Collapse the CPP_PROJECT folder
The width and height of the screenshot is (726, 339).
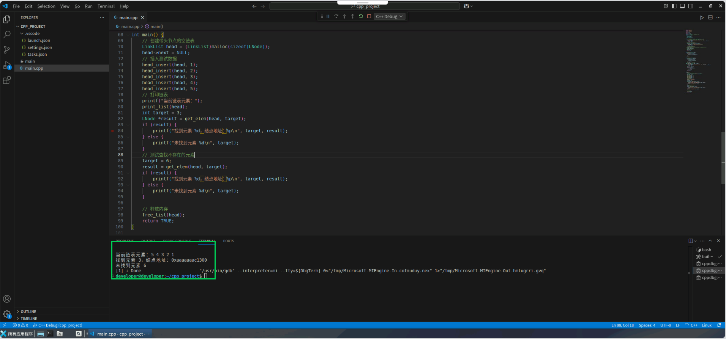tap(32, 27)
